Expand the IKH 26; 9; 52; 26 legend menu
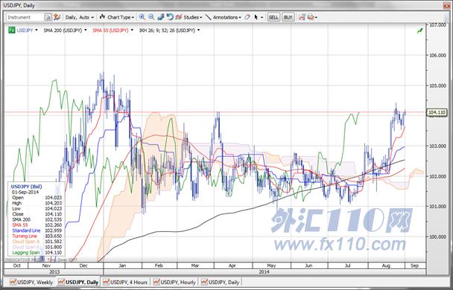The image size is (453, 290). click(170, 30)
